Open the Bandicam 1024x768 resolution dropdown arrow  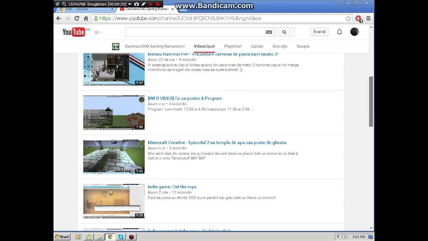coord(130,4)
